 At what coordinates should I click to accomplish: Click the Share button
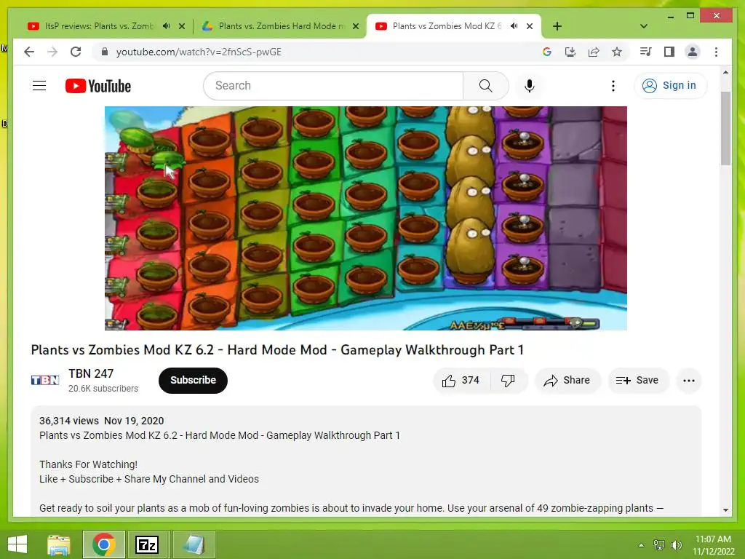pyautogui.click(x=567, y=380)
